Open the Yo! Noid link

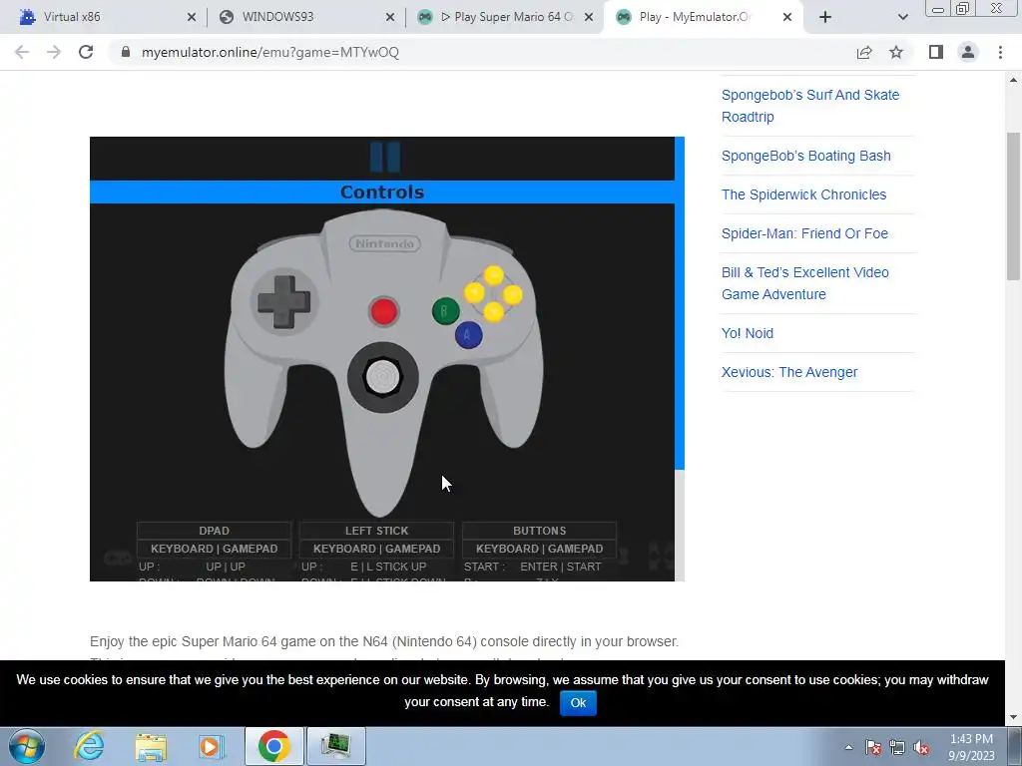click(747, 333)
